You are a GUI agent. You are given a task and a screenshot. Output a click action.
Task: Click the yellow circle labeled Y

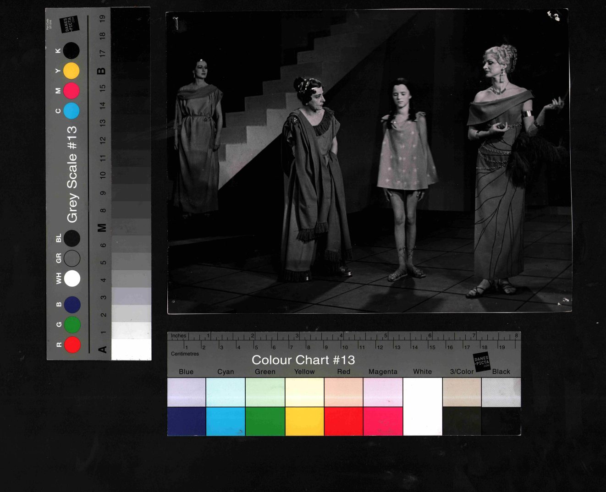click(x=71, y=71)
